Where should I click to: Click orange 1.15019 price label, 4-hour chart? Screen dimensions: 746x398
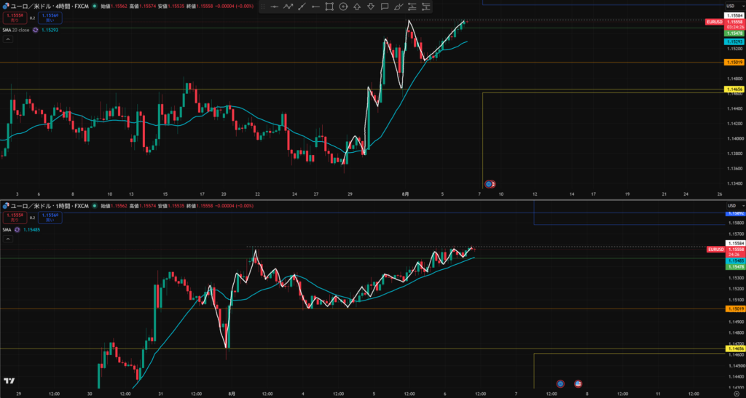click(x=734, y=63)
